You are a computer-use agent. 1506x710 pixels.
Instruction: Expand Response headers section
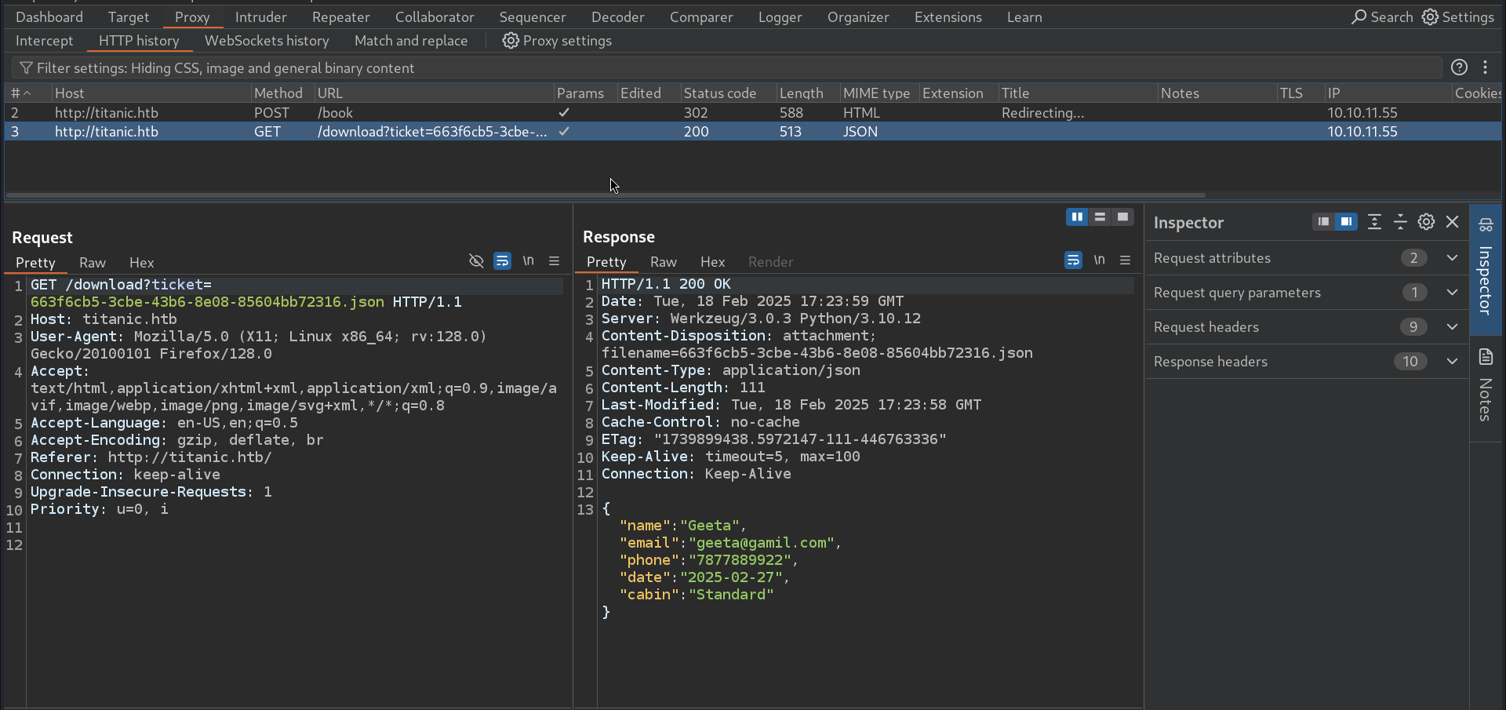(x=1452, y=362)
